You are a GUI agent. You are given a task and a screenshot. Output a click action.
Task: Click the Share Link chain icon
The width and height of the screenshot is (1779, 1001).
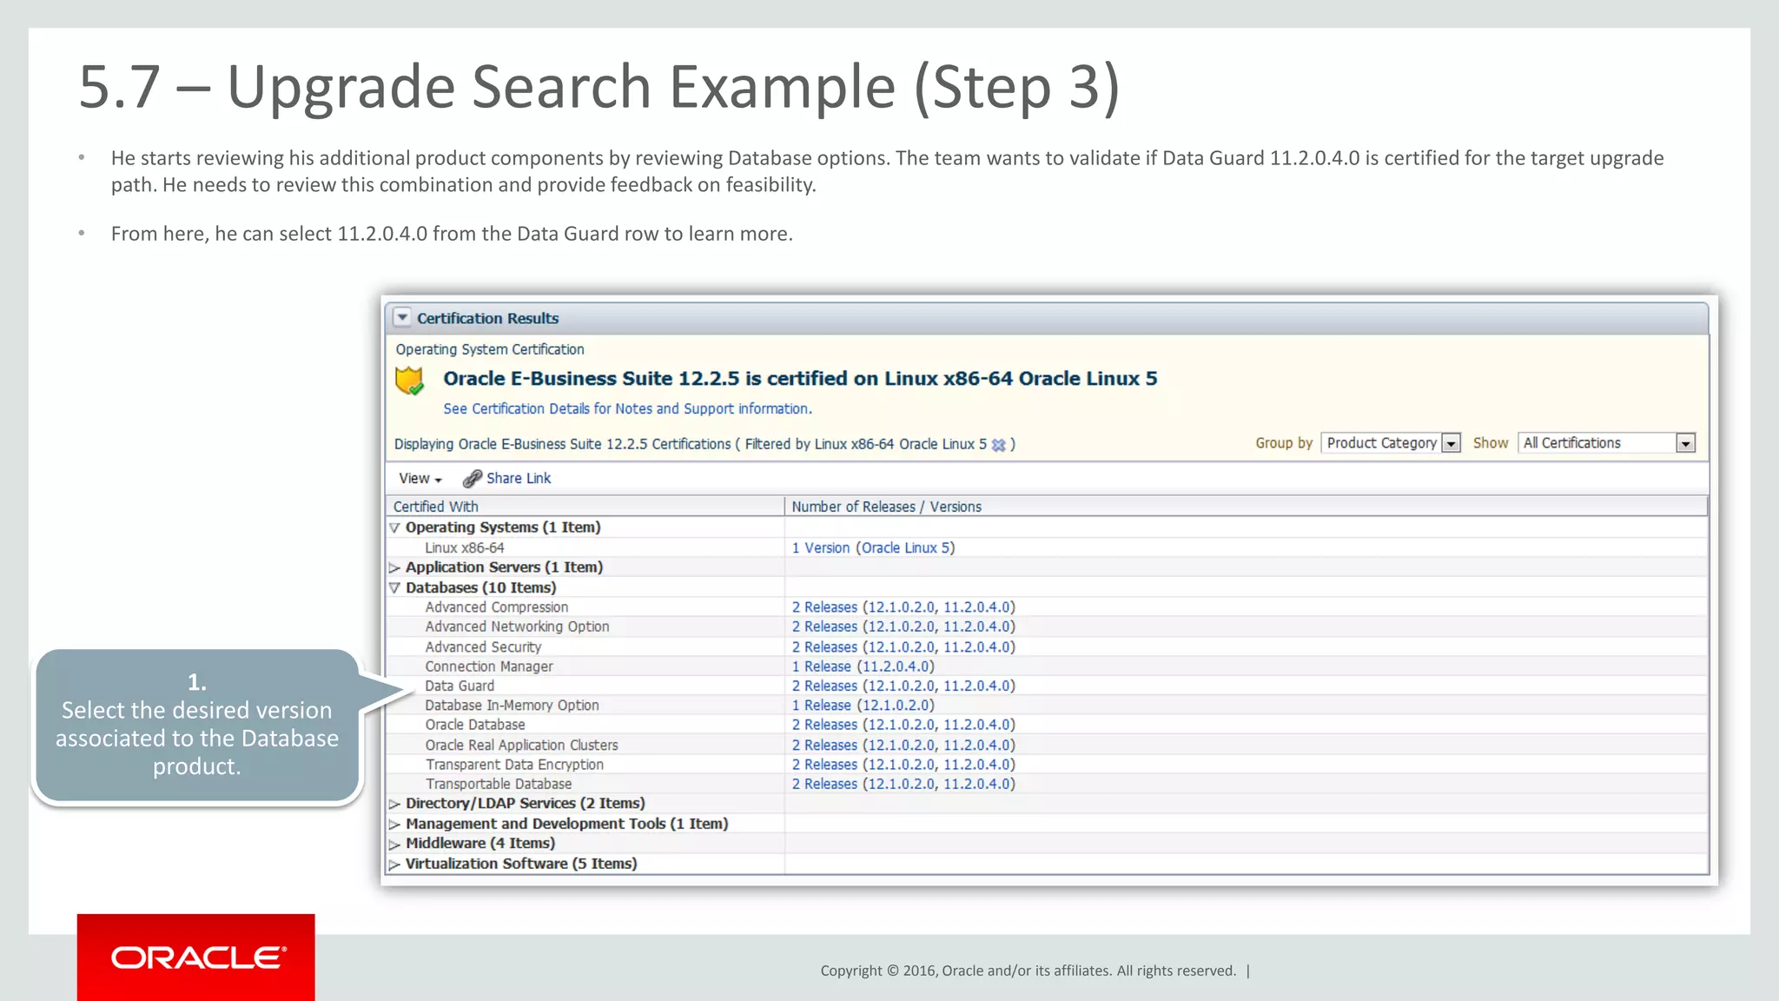coord(472,479)
